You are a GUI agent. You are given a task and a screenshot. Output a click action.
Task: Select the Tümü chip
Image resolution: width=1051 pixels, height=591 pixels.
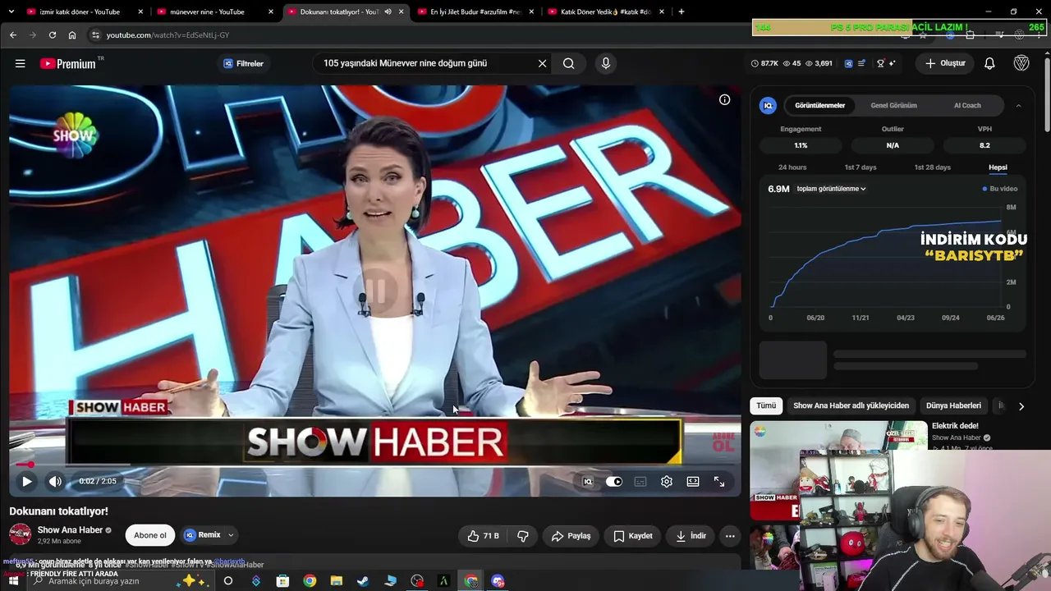766,405
